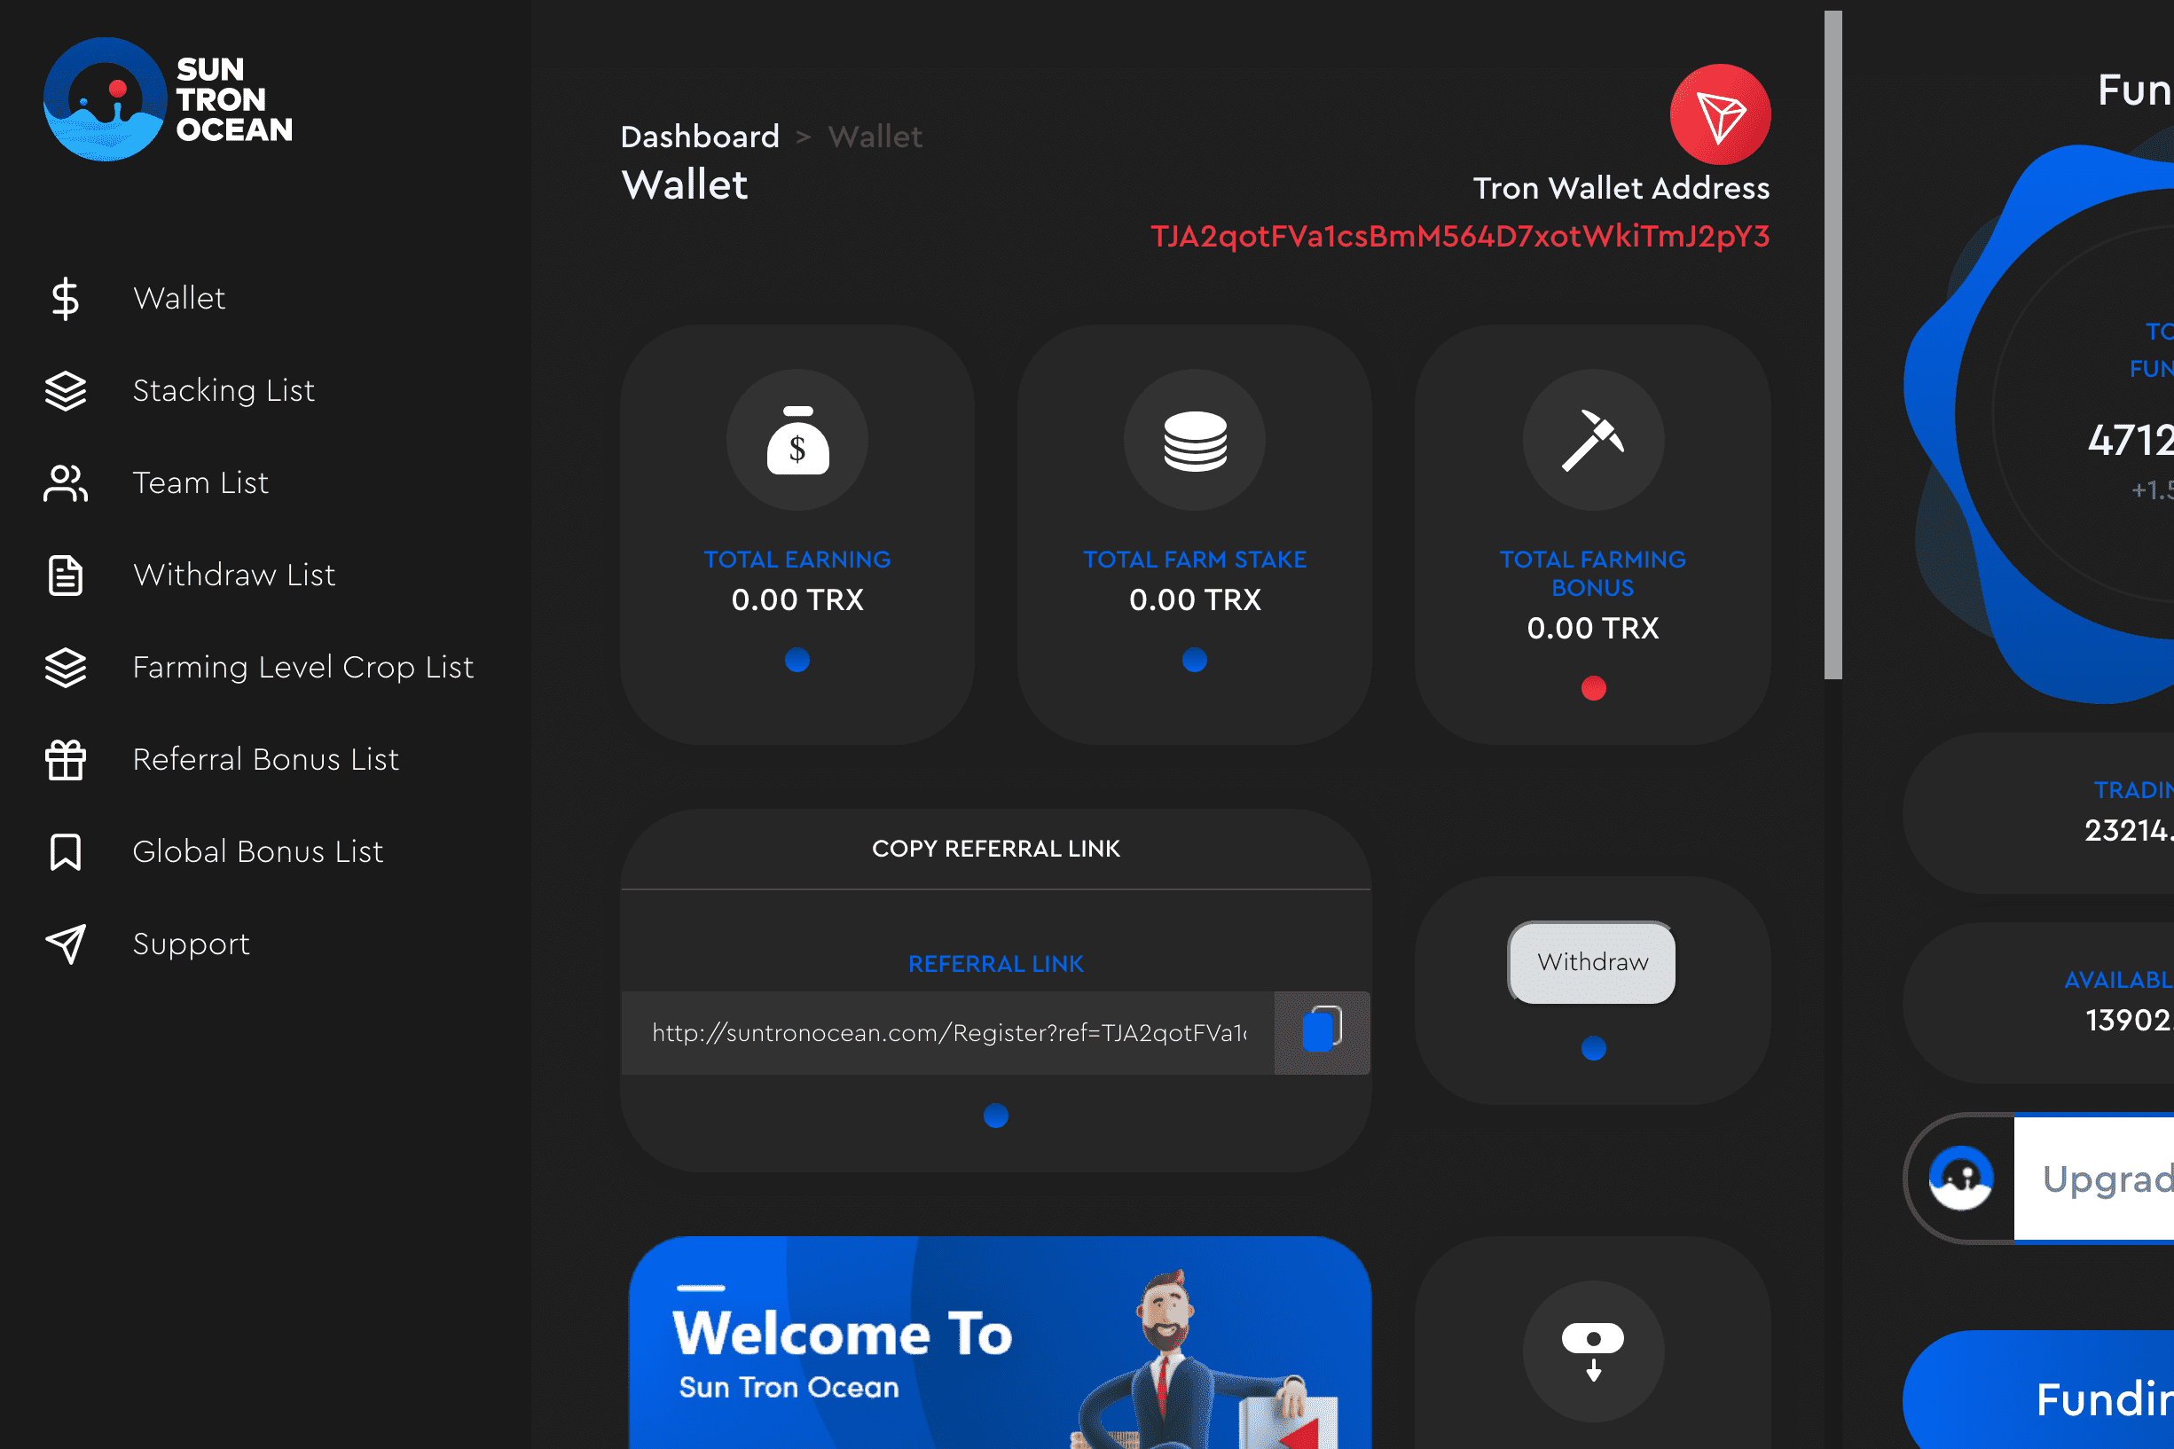This screenshot has width=2174, height=1449.
Task: Open Withdraw List using the document icon
Action: tap(65, 575)
